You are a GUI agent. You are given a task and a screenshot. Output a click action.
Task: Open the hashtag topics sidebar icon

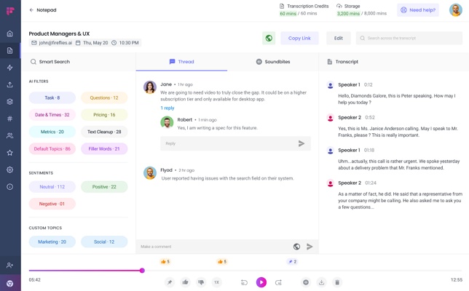point(10,119)
